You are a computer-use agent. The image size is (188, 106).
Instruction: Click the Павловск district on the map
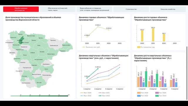pyautogui.click(x=34, y=65)
